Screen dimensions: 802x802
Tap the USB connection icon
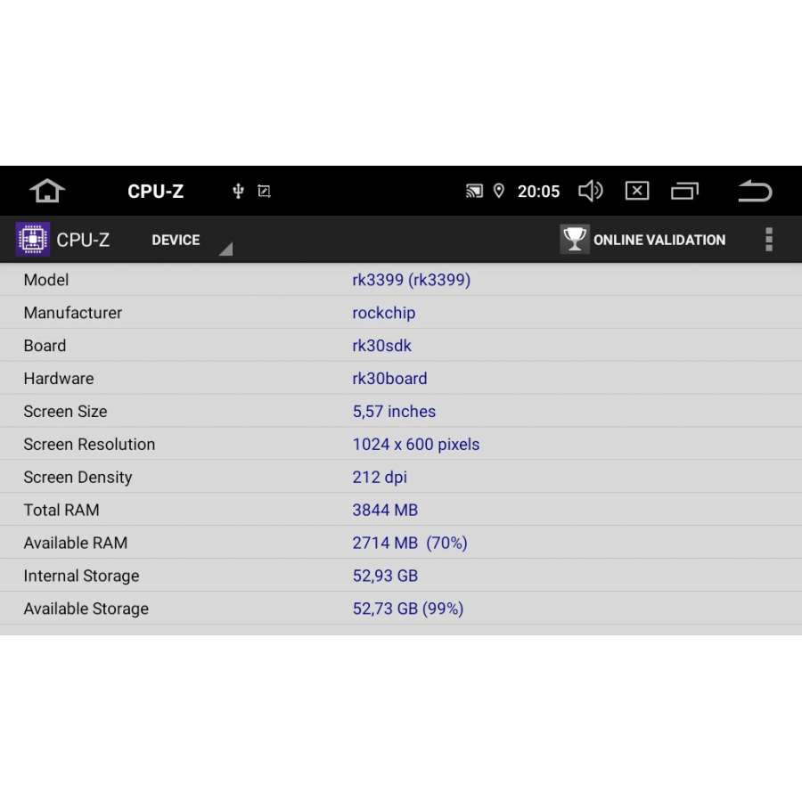tap(238, 191)
